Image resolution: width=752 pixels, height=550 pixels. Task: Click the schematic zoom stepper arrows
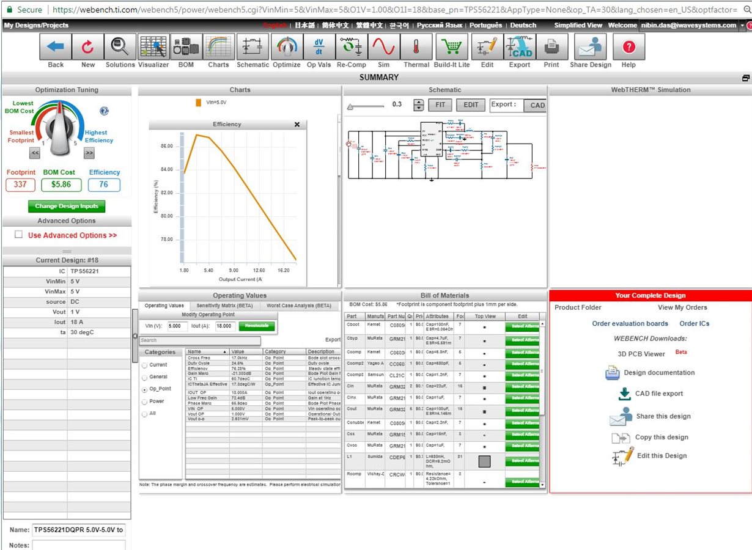[x=418, y=105]
